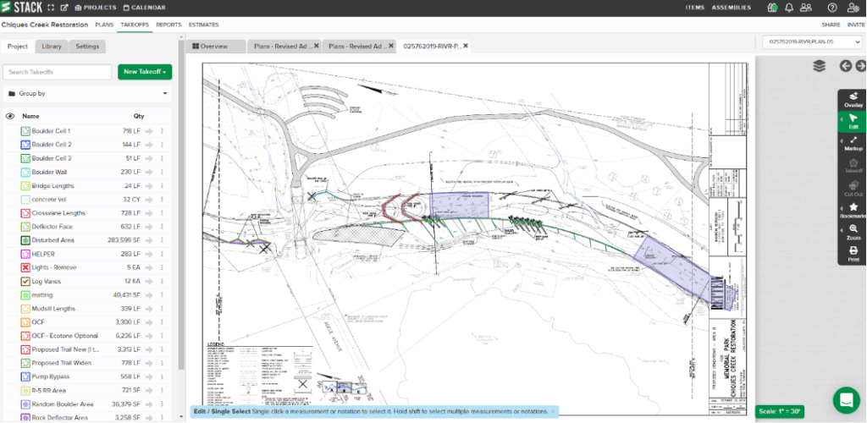867x423 pixels.
Task: Open CALENDAR in top bar
Action: coord(144,8)
